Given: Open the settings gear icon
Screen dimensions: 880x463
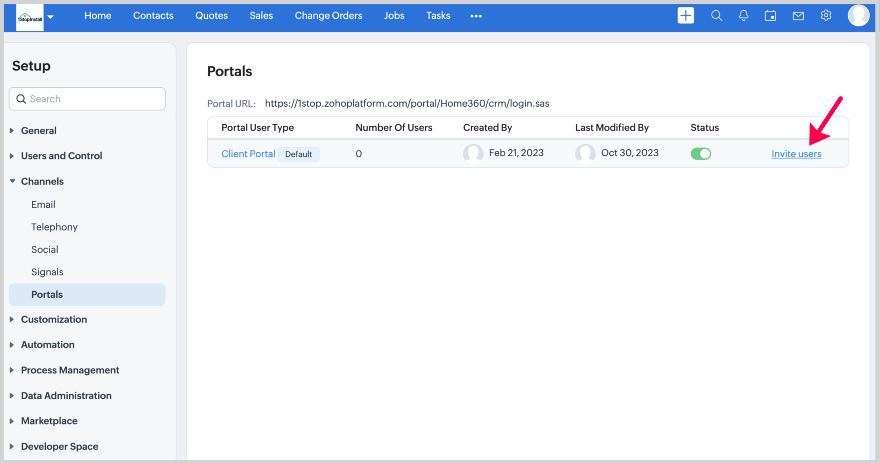Looking at the screenshot, I should pyautogui.click(x=826, y=16).
